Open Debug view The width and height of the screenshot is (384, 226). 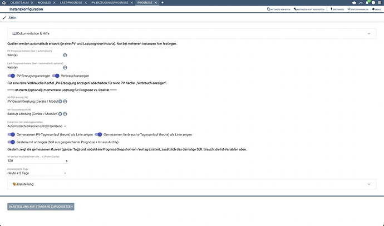pyautogui.click(x=377, y=9)
